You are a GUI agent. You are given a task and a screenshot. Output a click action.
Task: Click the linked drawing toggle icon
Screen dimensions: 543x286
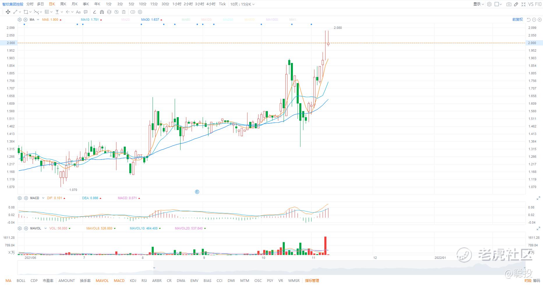pos(133,12)
